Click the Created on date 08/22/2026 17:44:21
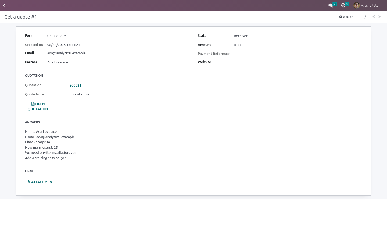 [63, 45]
